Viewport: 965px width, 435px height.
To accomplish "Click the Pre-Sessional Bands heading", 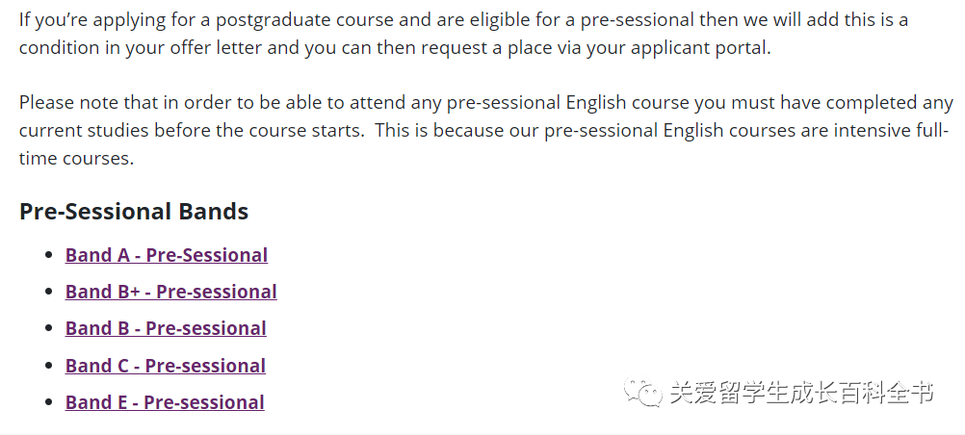I will 134,211.
